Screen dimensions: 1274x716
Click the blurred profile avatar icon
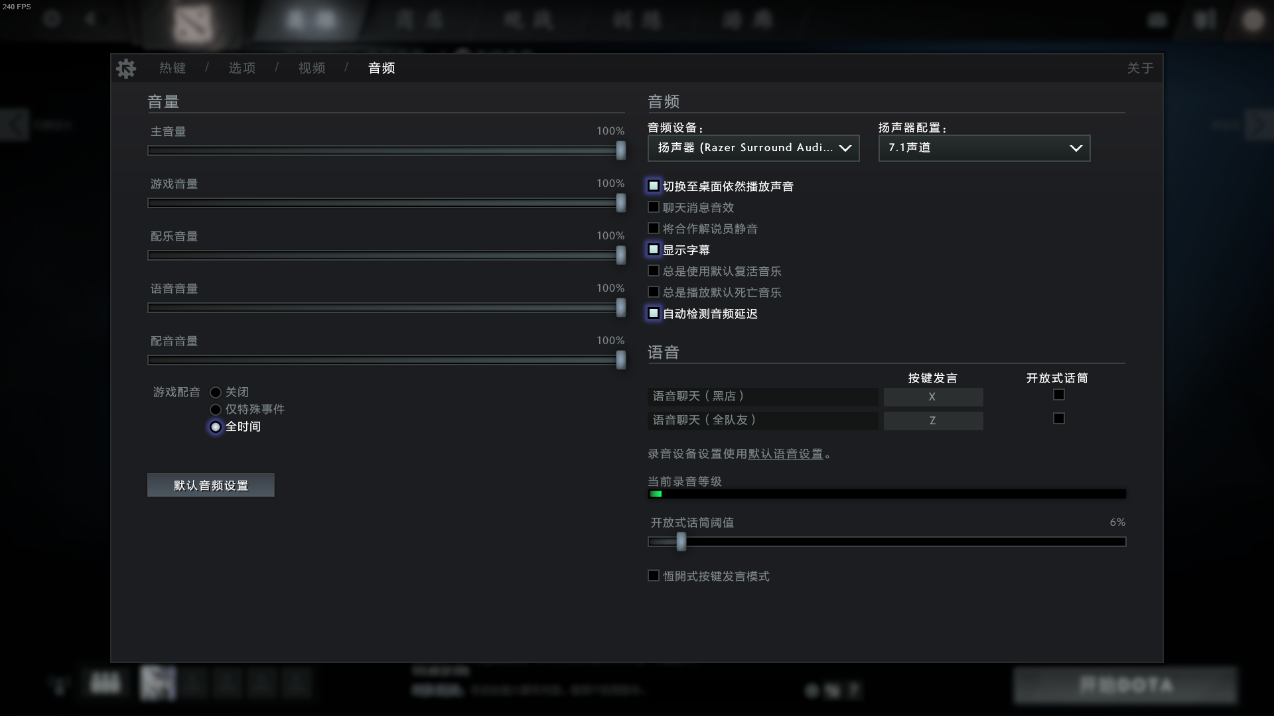1252,20
